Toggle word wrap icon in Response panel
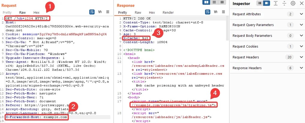 point(208,12)
